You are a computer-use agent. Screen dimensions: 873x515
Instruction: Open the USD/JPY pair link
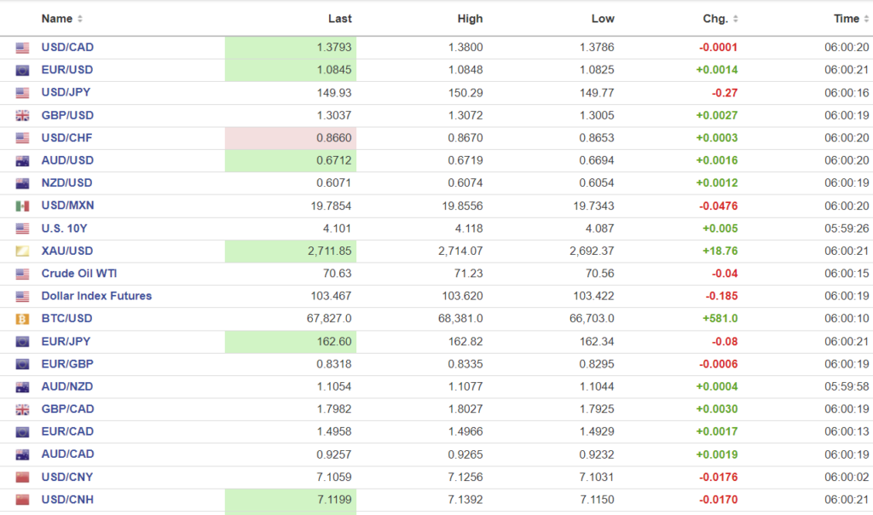pos(66,93)
